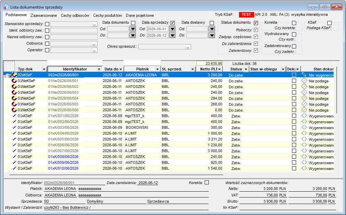Switch to the Zaawansowane tab
The width and height of the screenshot is (346, 215).
tap(44, 15)
